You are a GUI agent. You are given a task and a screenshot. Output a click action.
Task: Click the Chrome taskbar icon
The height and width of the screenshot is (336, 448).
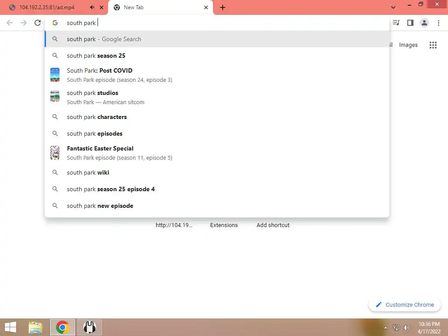coord(62,327)
